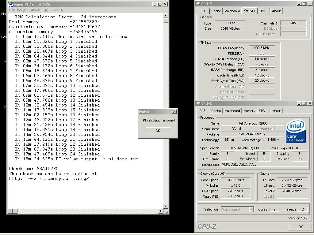Click the Core Speed 3122.1 MHz value

(235, 180)
